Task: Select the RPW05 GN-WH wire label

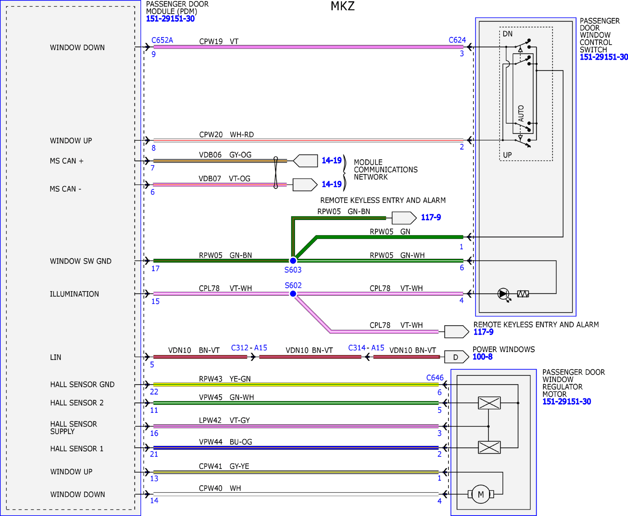Action: point(397,255)
